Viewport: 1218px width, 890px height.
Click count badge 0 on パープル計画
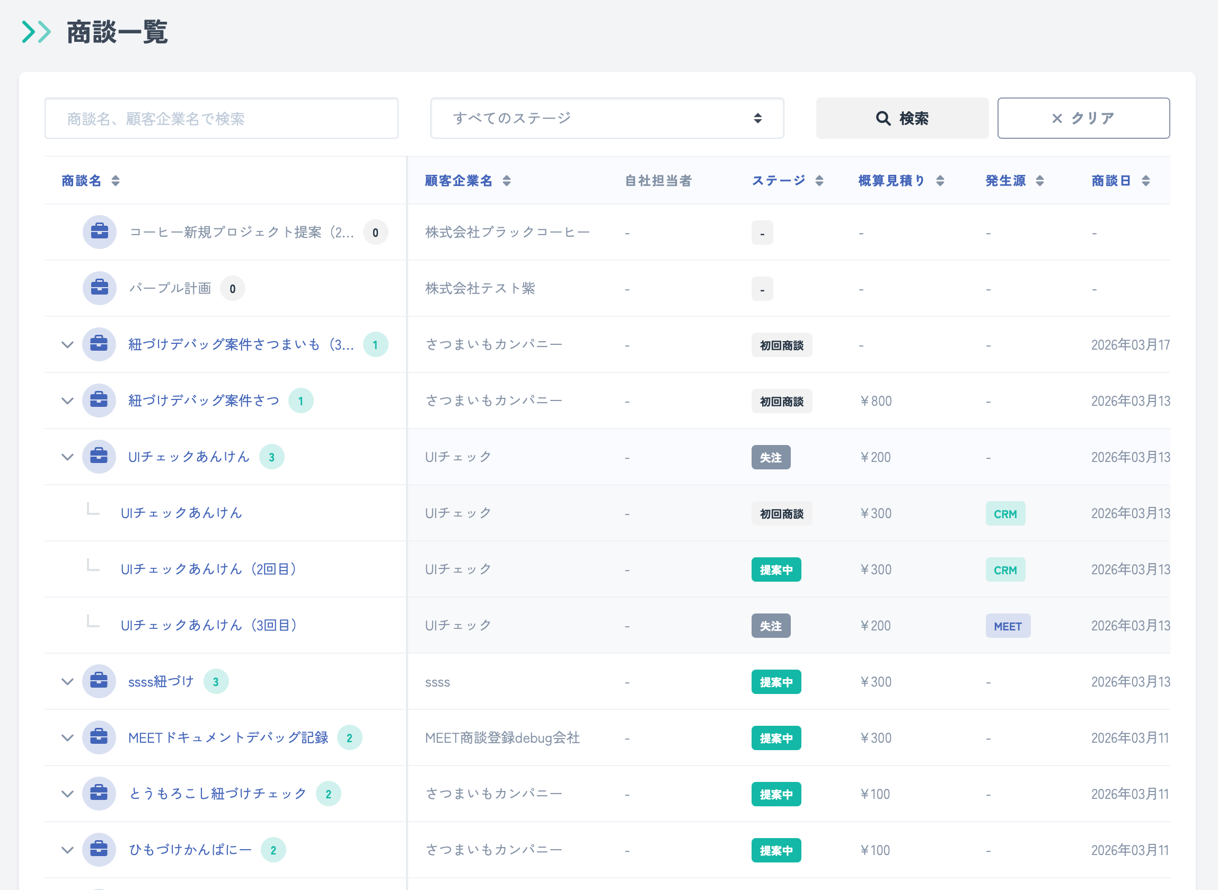(x=232, y=288)
